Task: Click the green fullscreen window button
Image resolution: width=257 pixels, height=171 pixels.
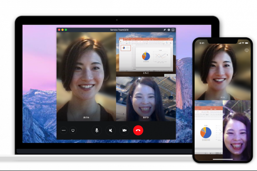Action: 66,30
